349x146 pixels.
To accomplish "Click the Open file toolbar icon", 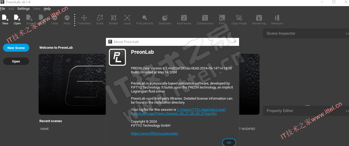I will tap(17, 20).
